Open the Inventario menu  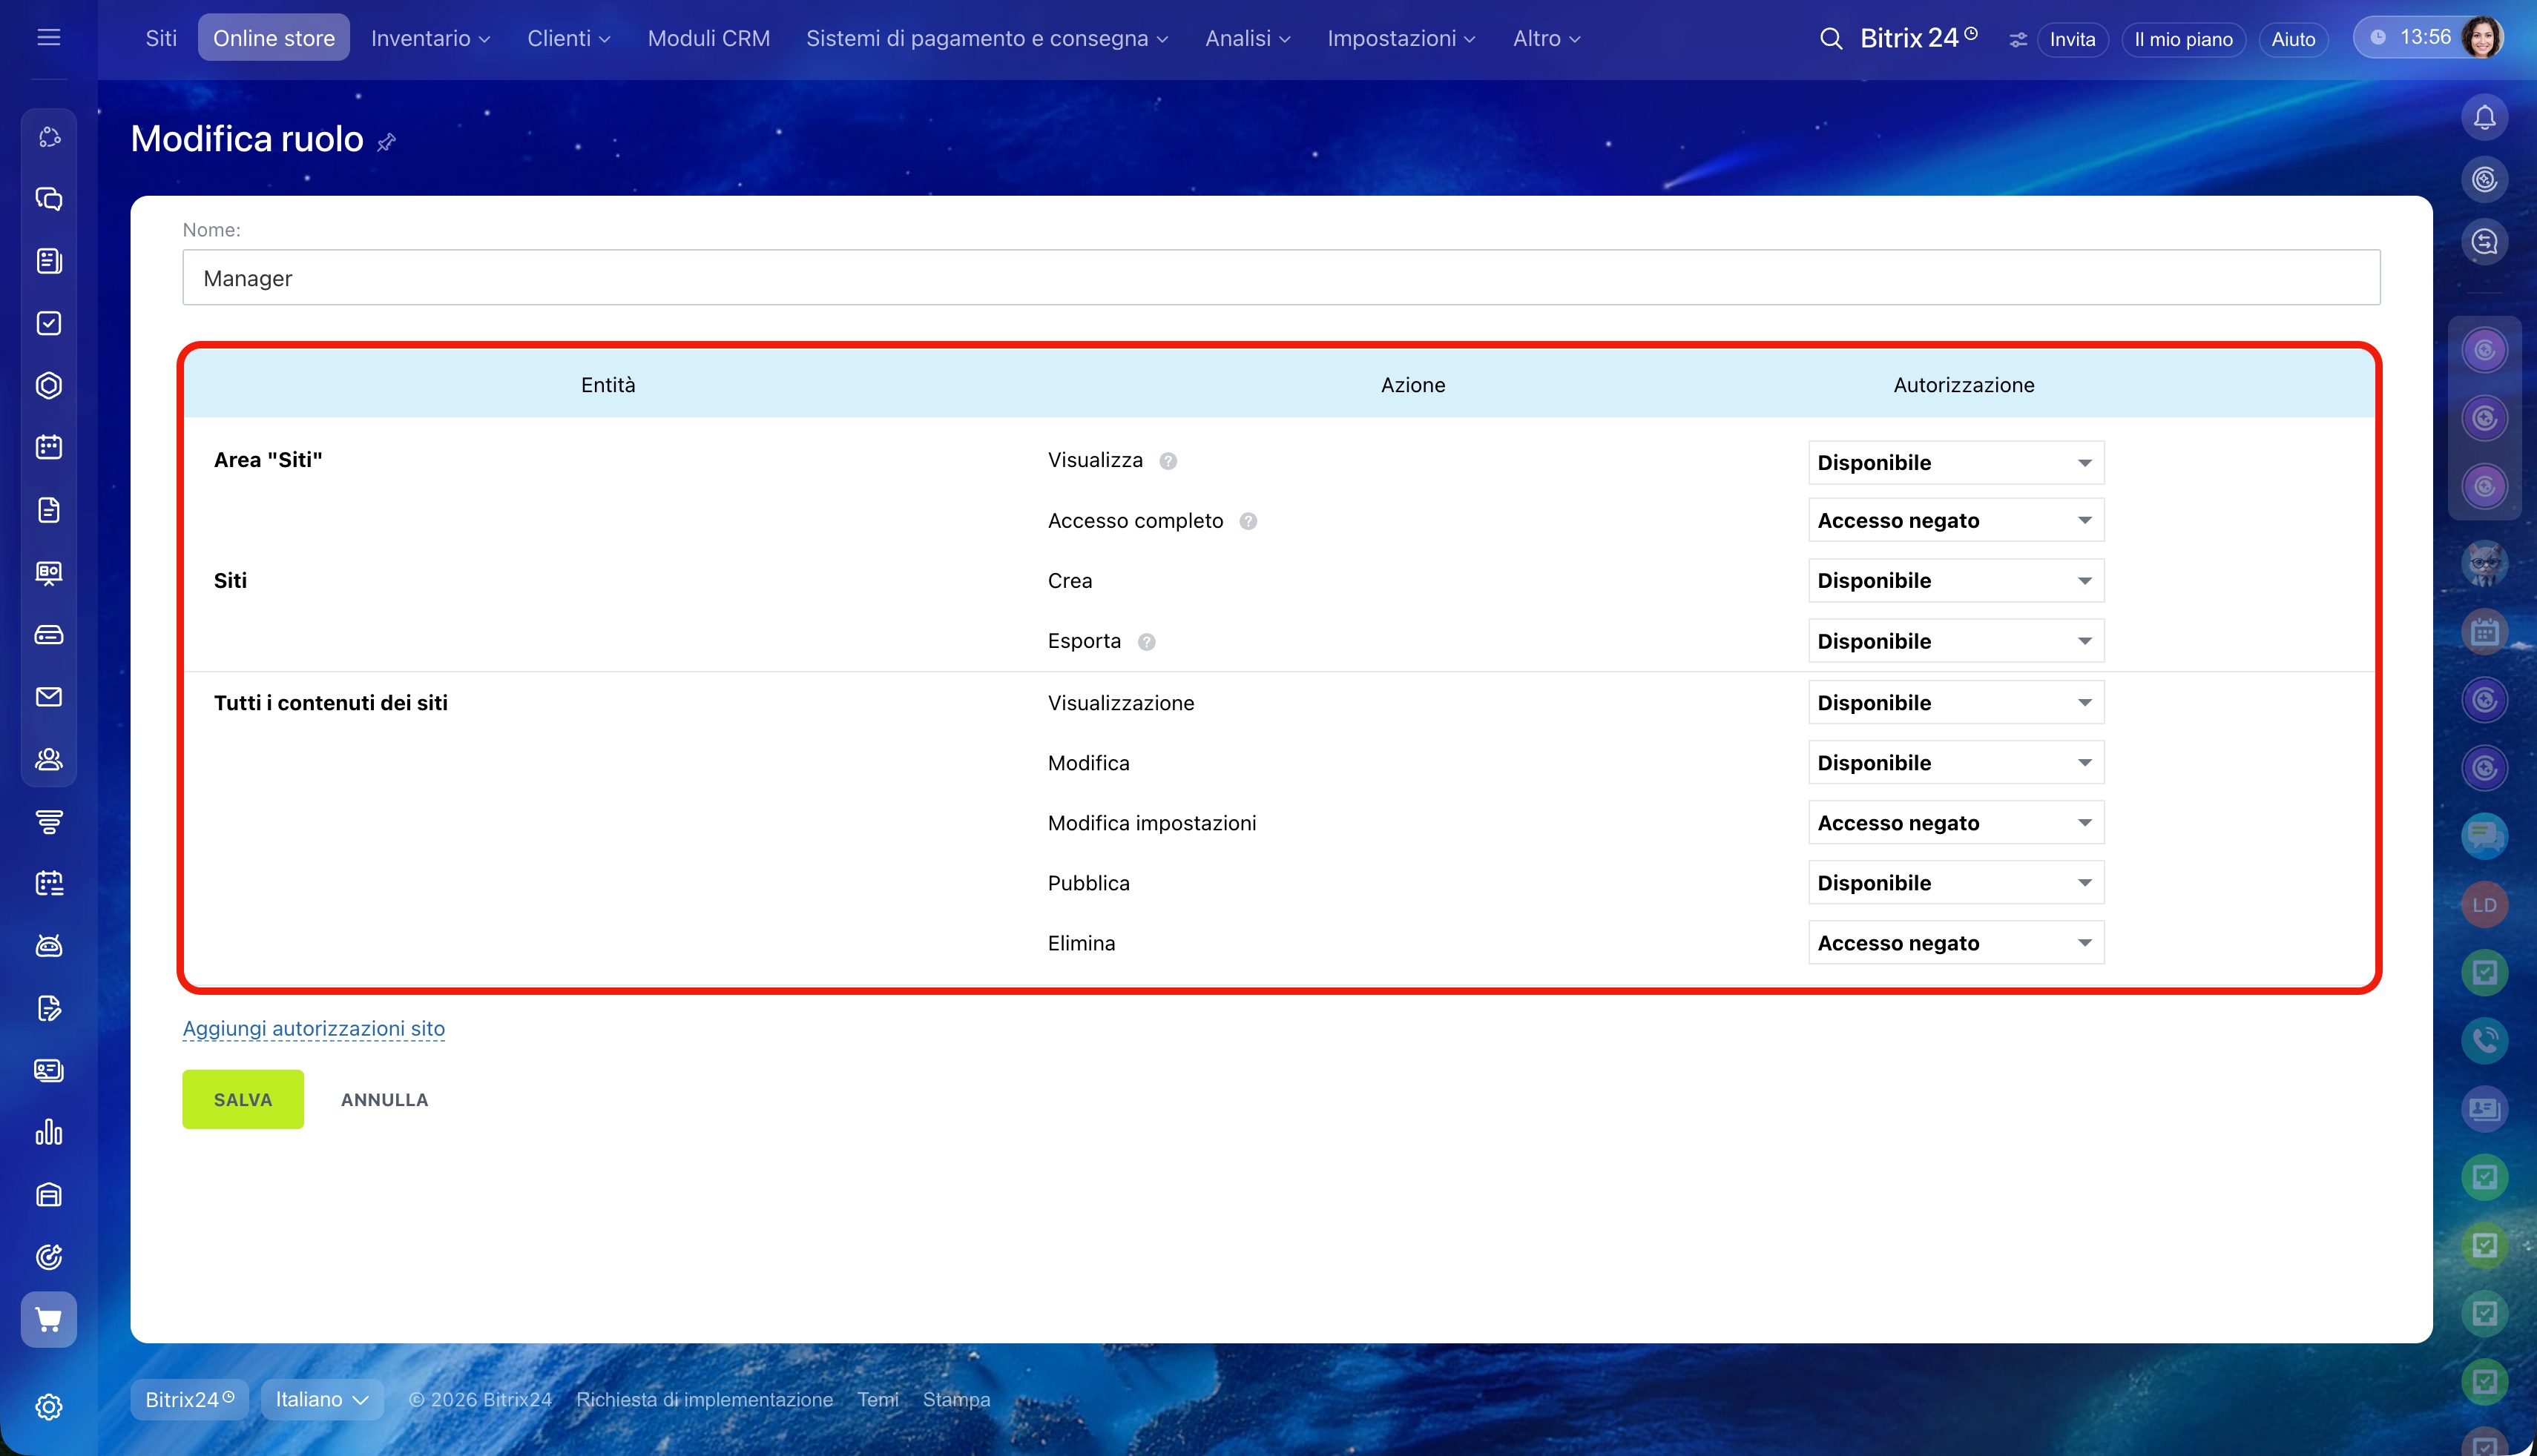point(430,38)
